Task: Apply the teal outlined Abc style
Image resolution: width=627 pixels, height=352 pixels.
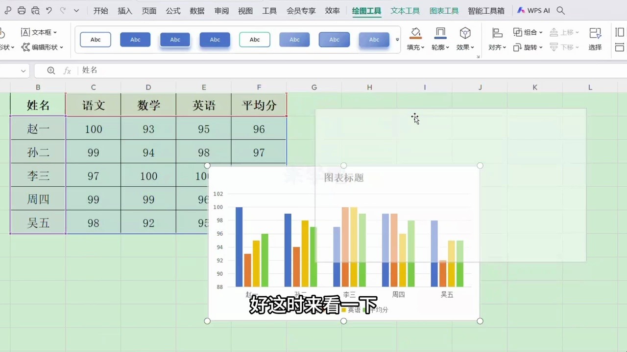Action: (255, 40)
